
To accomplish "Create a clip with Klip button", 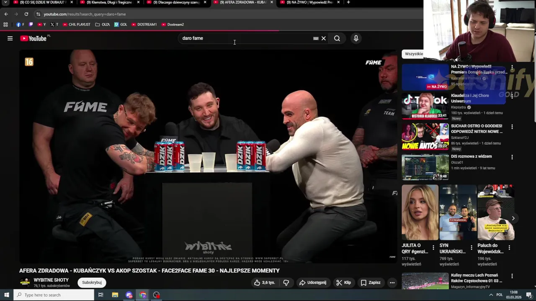I will tap(343, 283).
